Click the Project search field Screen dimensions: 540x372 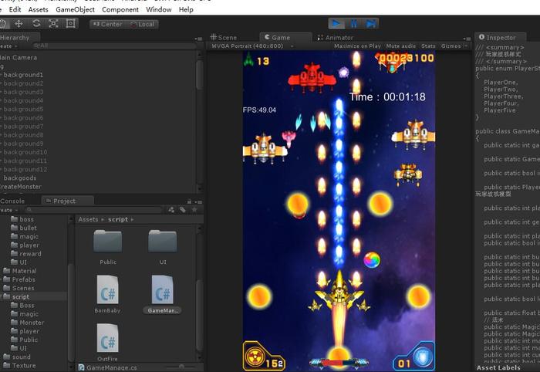click(93, 210)
